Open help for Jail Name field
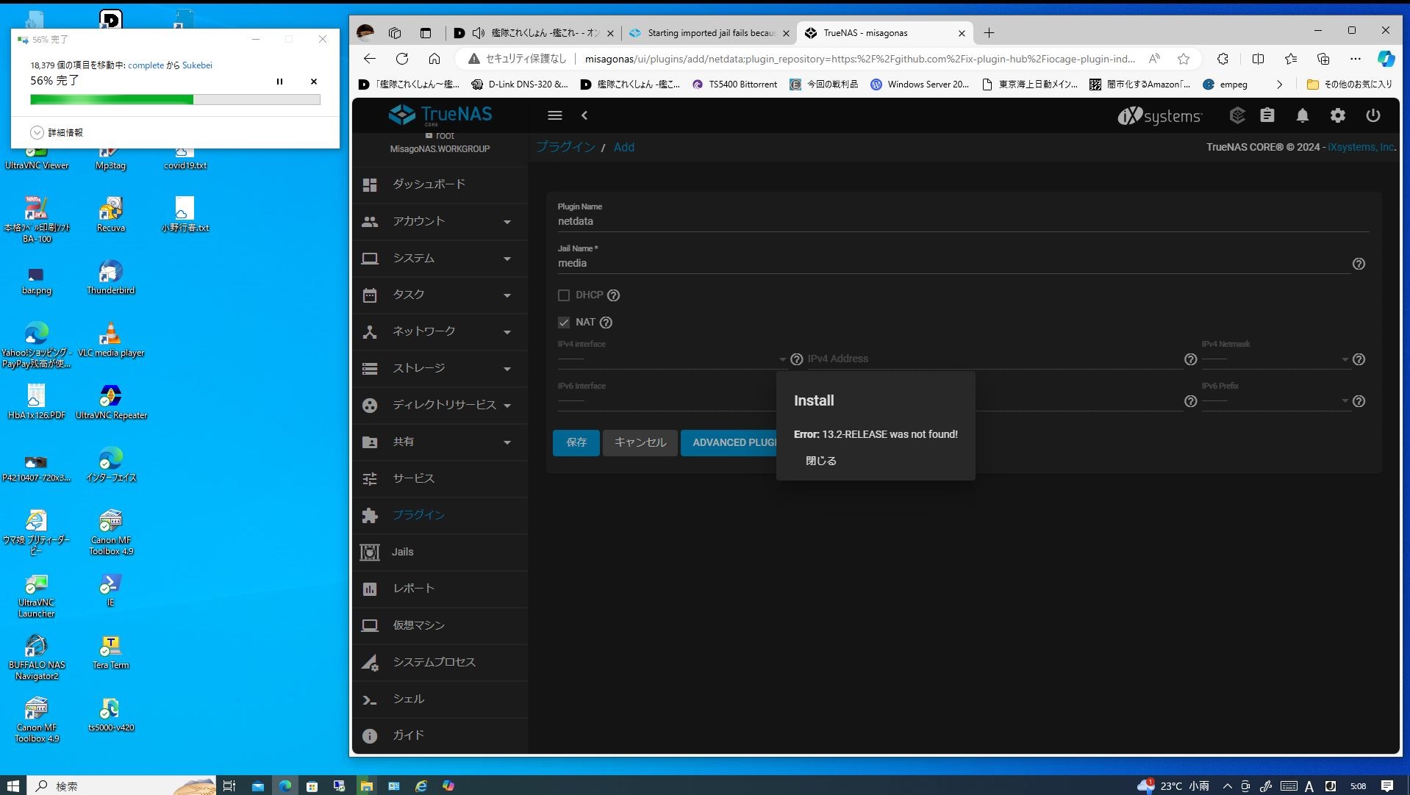Screen dimensions: 1410x795 [1359, 264]
